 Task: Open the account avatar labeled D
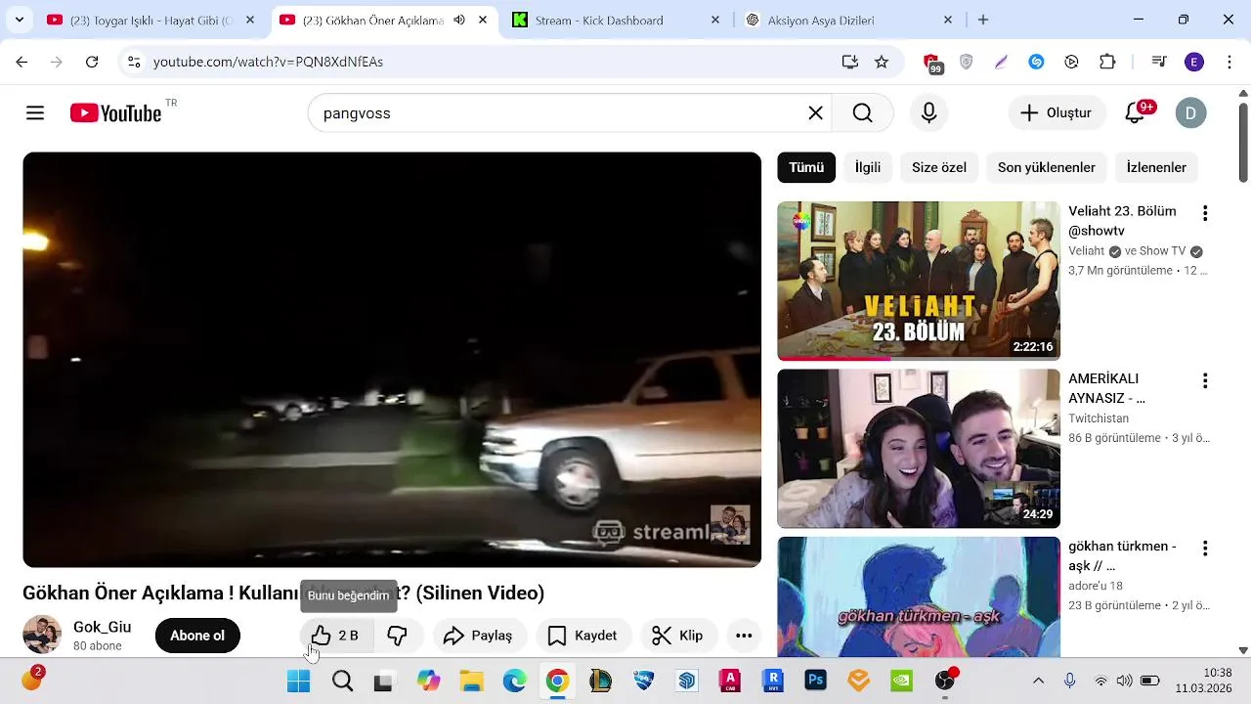pos(1190,113)
